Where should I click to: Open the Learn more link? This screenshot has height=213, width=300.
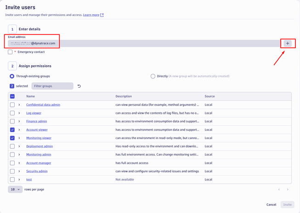pyautogui.click(x=91, y=15)
